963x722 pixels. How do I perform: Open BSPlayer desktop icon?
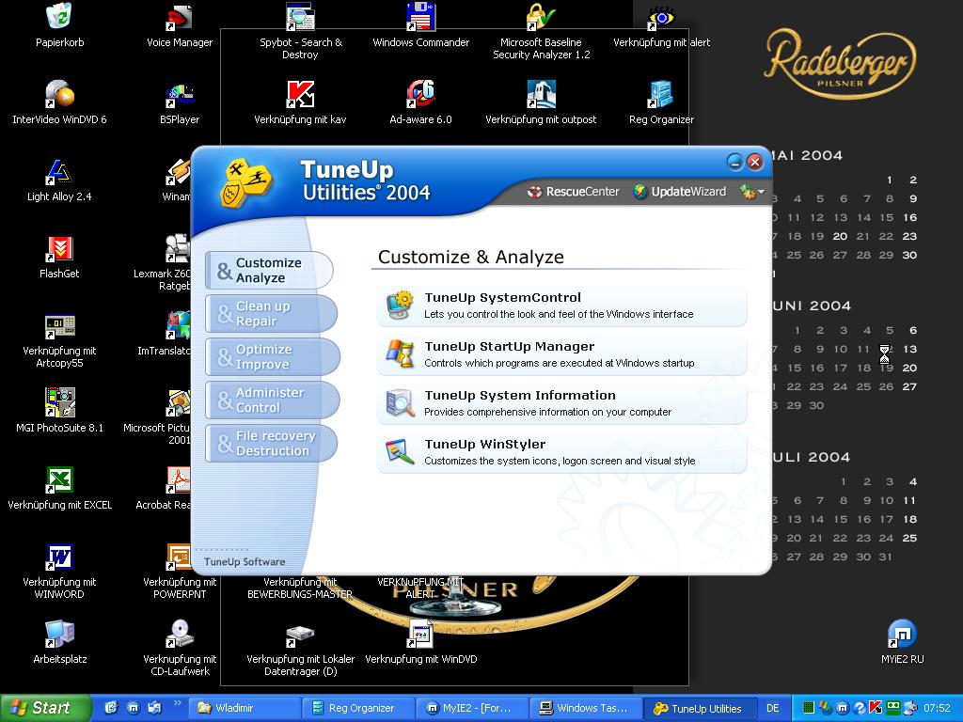(x=180, y=102)
